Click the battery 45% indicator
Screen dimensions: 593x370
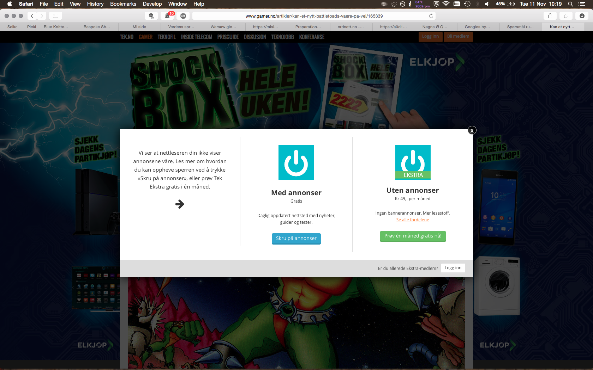click(505, 4)
